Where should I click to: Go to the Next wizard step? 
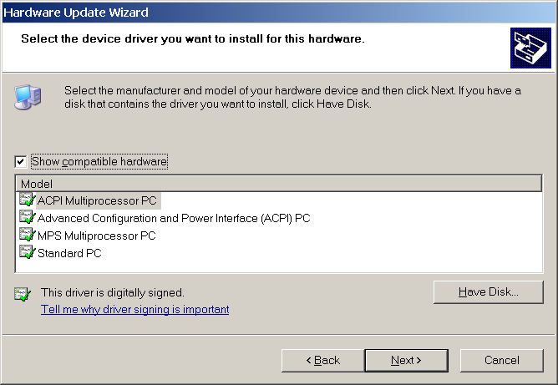[406, 360]
